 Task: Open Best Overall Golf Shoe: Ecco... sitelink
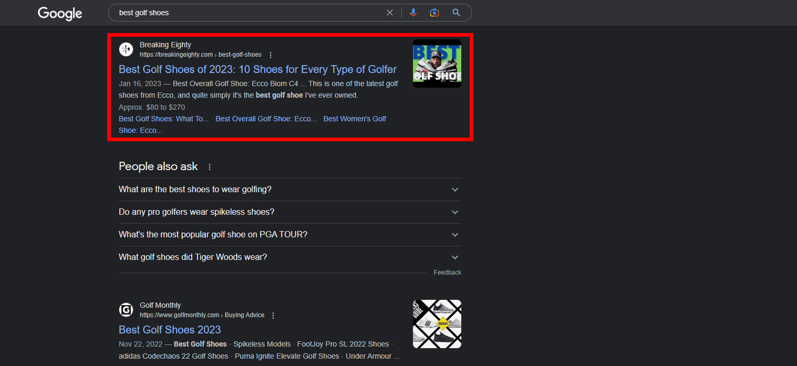tap(266, 119)
